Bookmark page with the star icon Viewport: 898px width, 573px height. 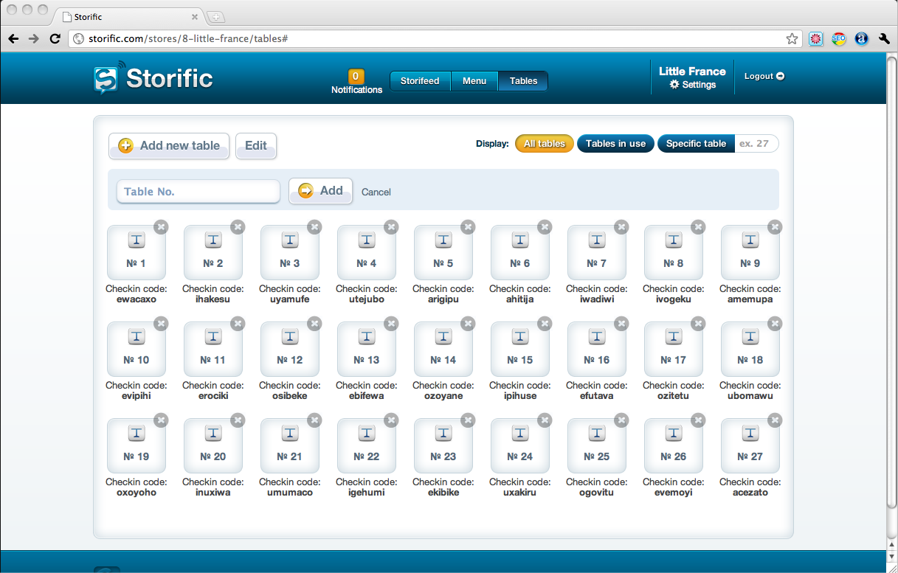(x=792, y=38)
